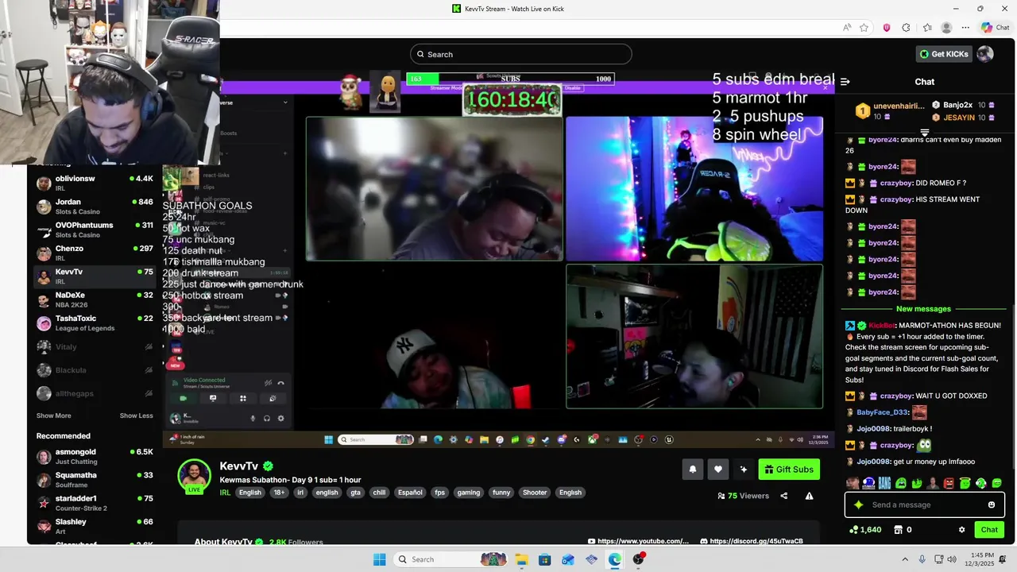Open the emoji picker in message box

click(x=992, y=504)
